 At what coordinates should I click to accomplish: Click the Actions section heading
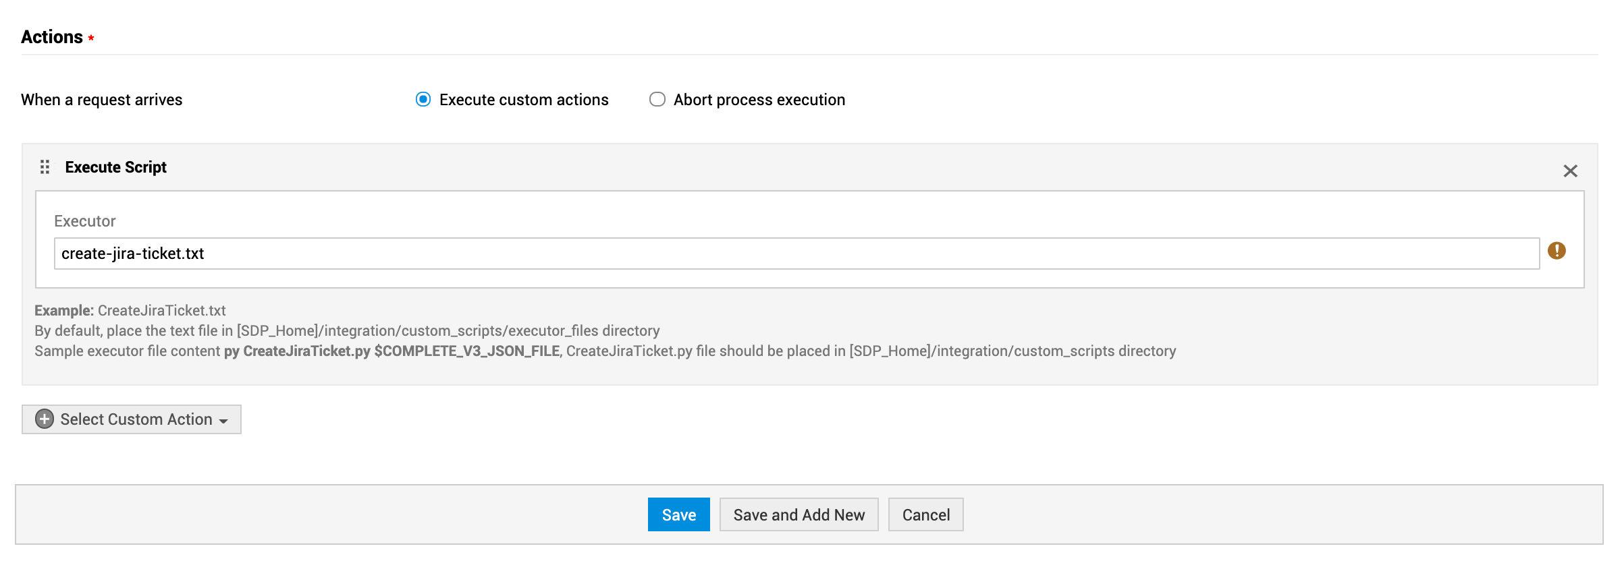[x=52, y=37]
